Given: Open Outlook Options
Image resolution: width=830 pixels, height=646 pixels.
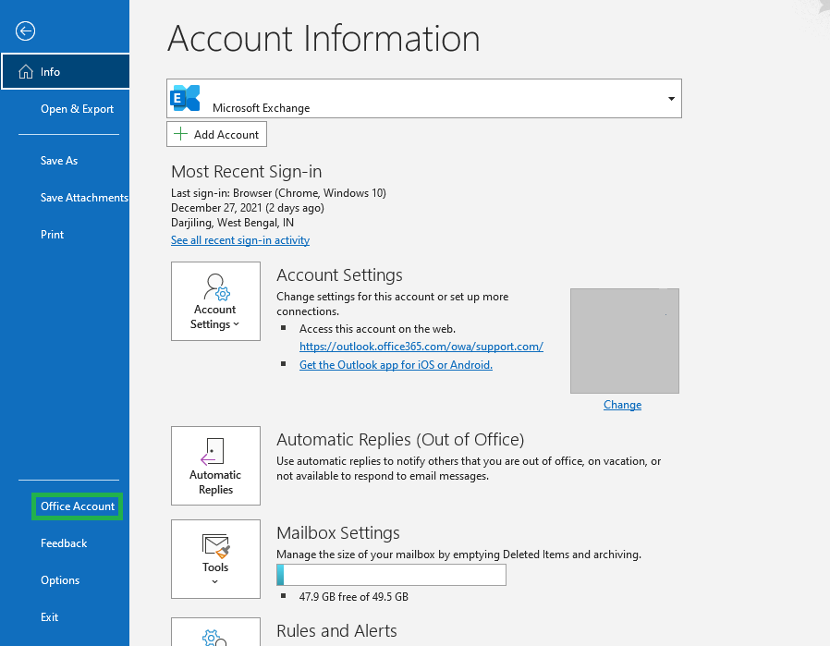Looking at the screenshot, I should pyautogui.click(x=60, y=580).
